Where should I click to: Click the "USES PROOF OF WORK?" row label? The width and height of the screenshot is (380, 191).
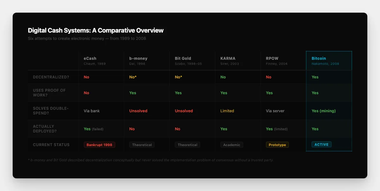point(49,93)
